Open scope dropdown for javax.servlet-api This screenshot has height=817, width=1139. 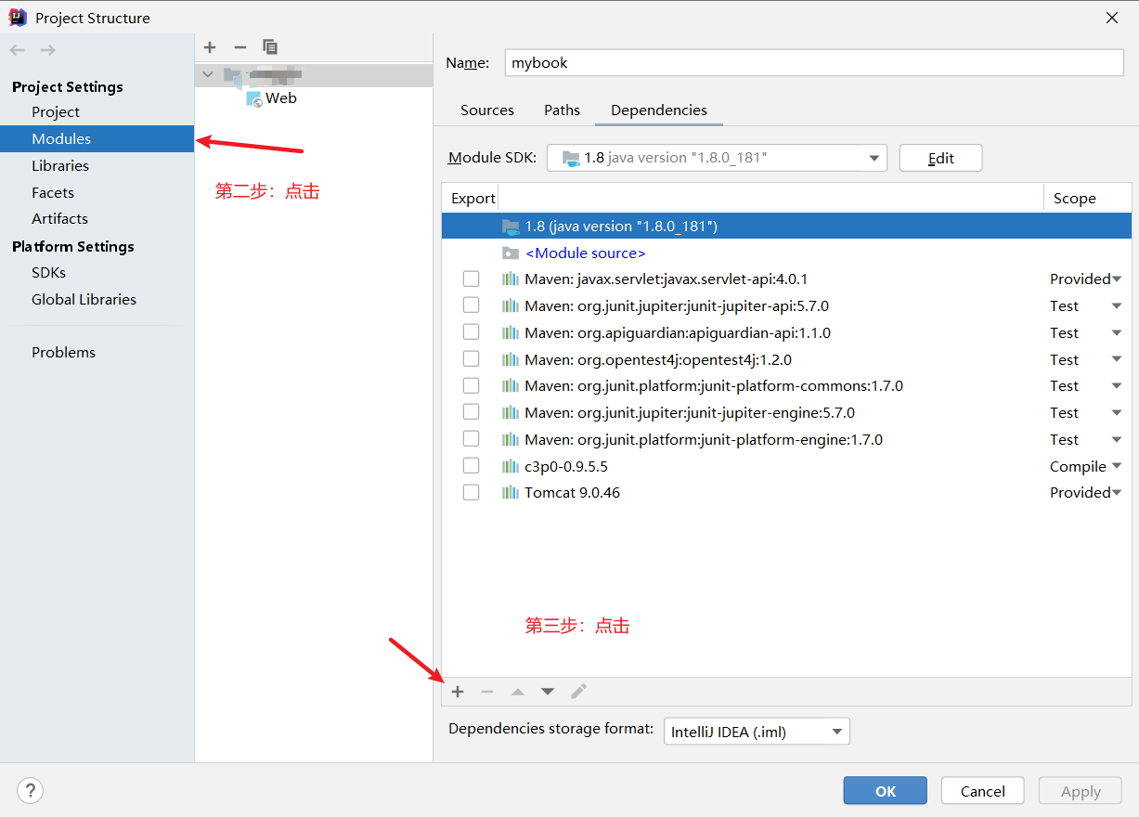(x=1116, y=279)
